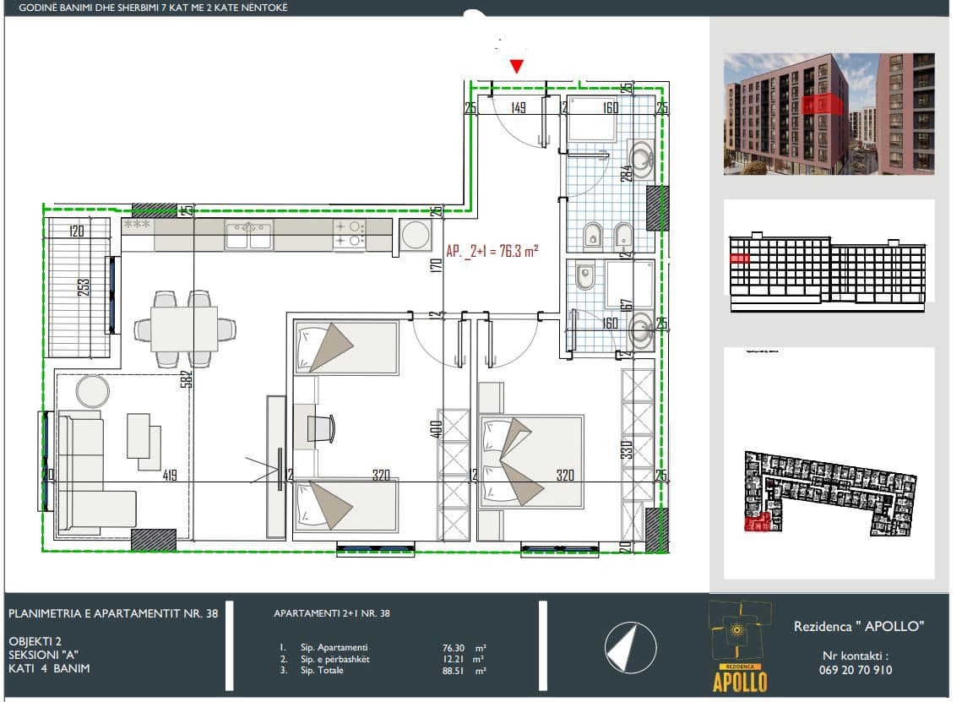Click the phone number 069 20 70 910
Viewport: 962px width, 702px height.
tap(856, 670)
